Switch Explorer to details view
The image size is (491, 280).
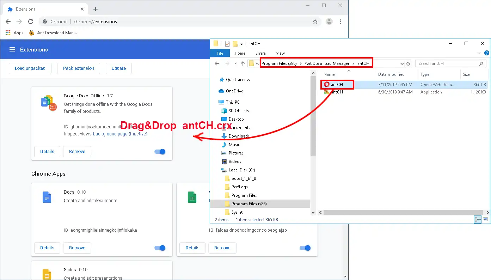(478, 219)
